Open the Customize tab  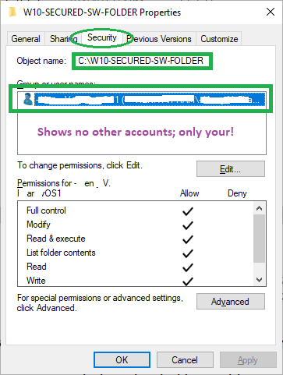click(219, 39)
